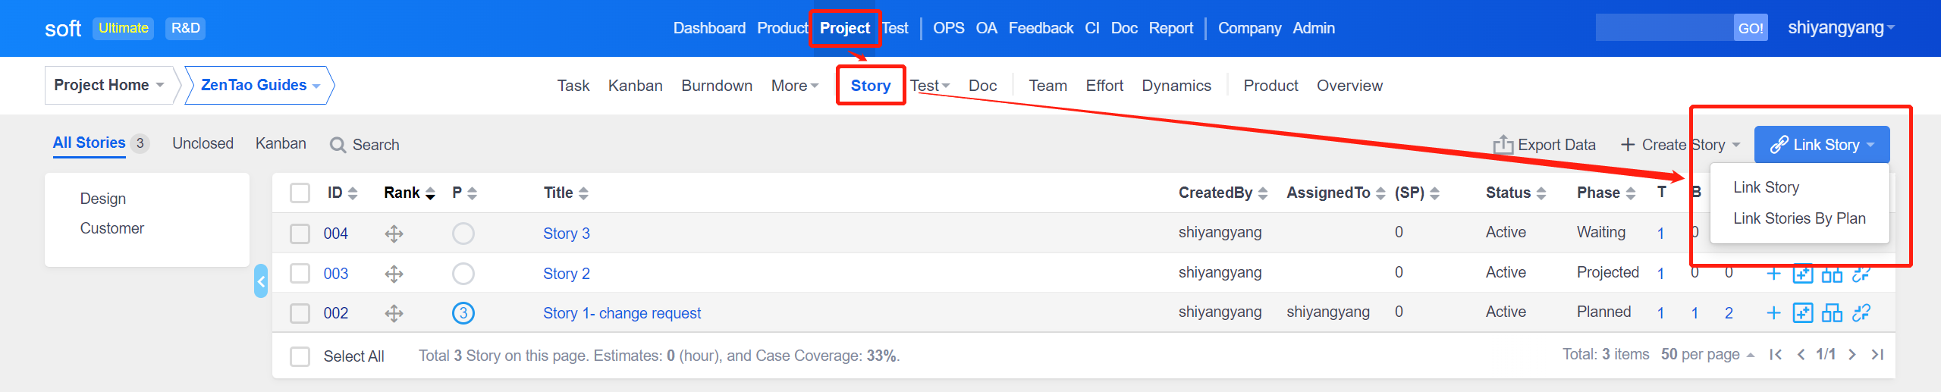Open Search with the magnifier icon
The width and height of the screenshot is (1941, 392).
(x=338, y=145)
